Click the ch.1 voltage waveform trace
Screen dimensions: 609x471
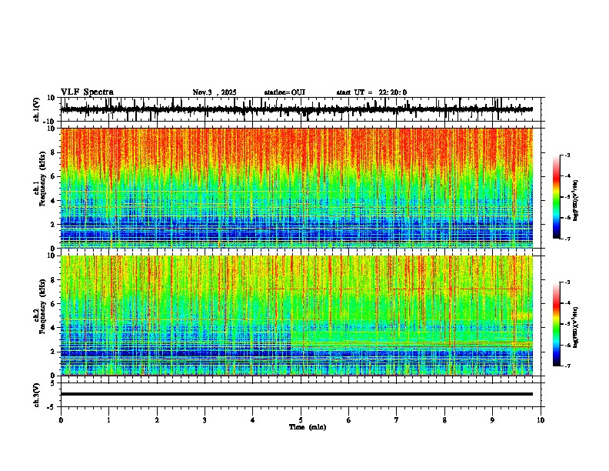pyautogui.click(x=296, y=109)
